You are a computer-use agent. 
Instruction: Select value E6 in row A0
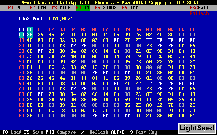point(192,89)
